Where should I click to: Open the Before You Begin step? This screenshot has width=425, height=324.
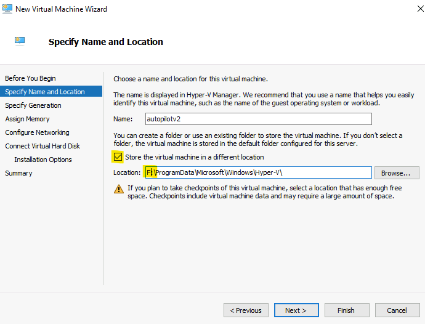point(30,78)
